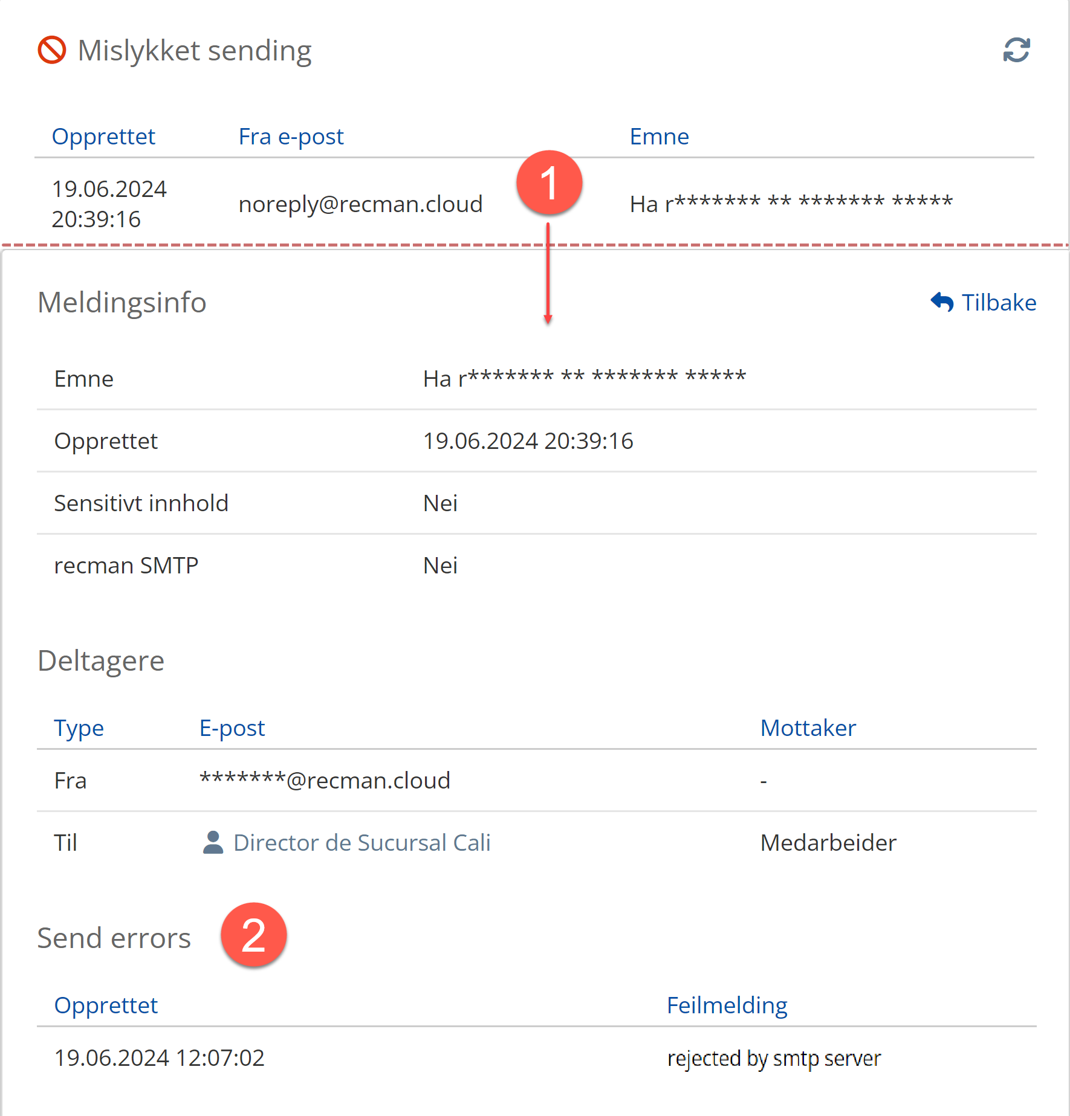Click the red numbered marker 1
Viewport: 1070px width, 1116px height.
[549, 183]
